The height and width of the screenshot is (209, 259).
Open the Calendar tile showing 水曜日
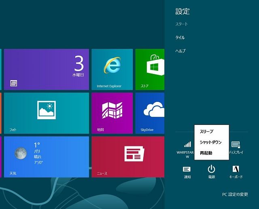coord(47,70)
